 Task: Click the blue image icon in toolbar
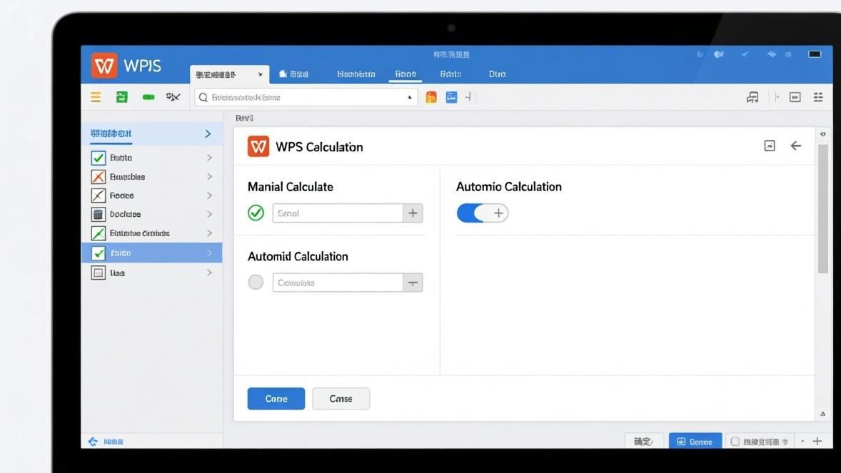[x=452, y=97]
